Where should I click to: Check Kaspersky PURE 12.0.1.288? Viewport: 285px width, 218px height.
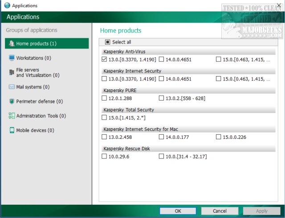click(104, 98)
